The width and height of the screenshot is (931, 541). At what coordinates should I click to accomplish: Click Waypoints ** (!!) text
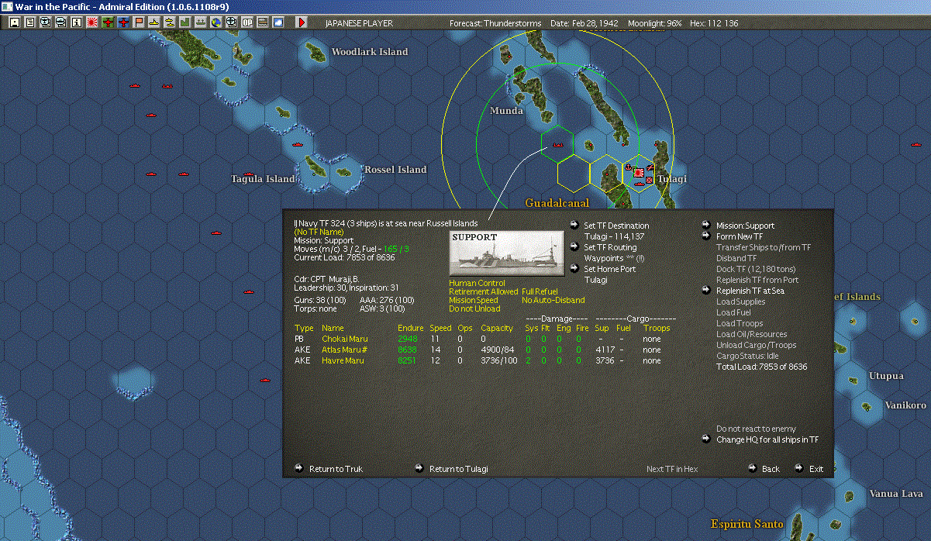(x=614, y=258)
